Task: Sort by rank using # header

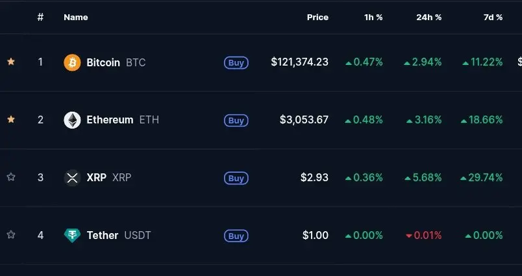Action: pos(40,18)
